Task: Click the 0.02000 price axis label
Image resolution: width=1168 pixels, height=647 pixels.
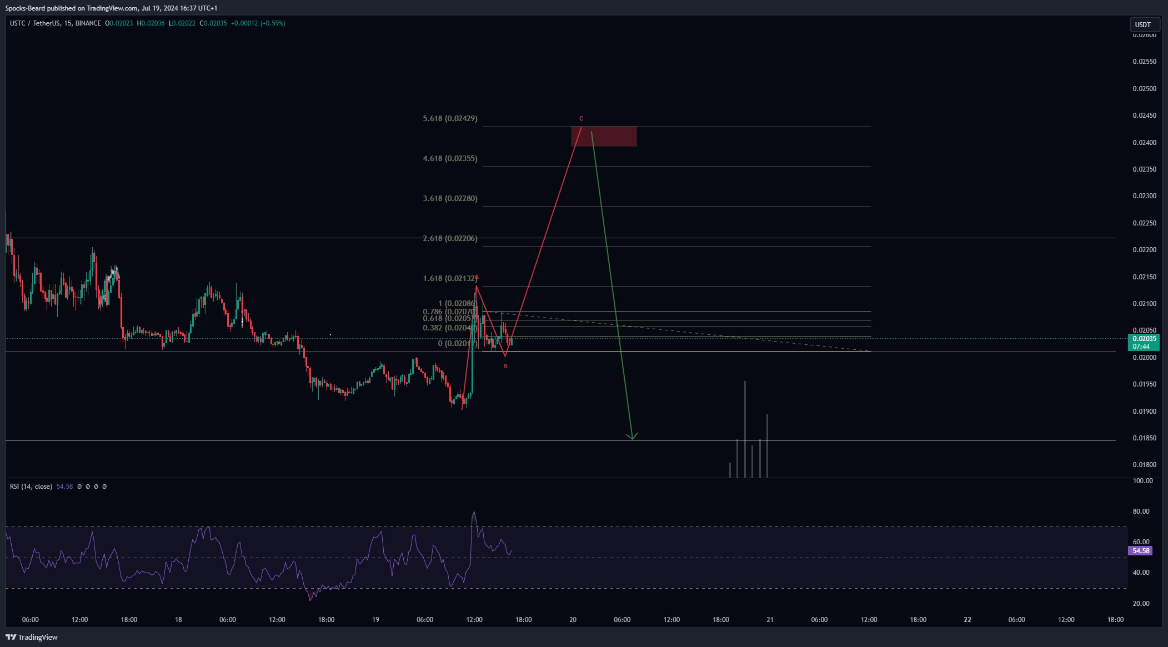Action: 1144,358
